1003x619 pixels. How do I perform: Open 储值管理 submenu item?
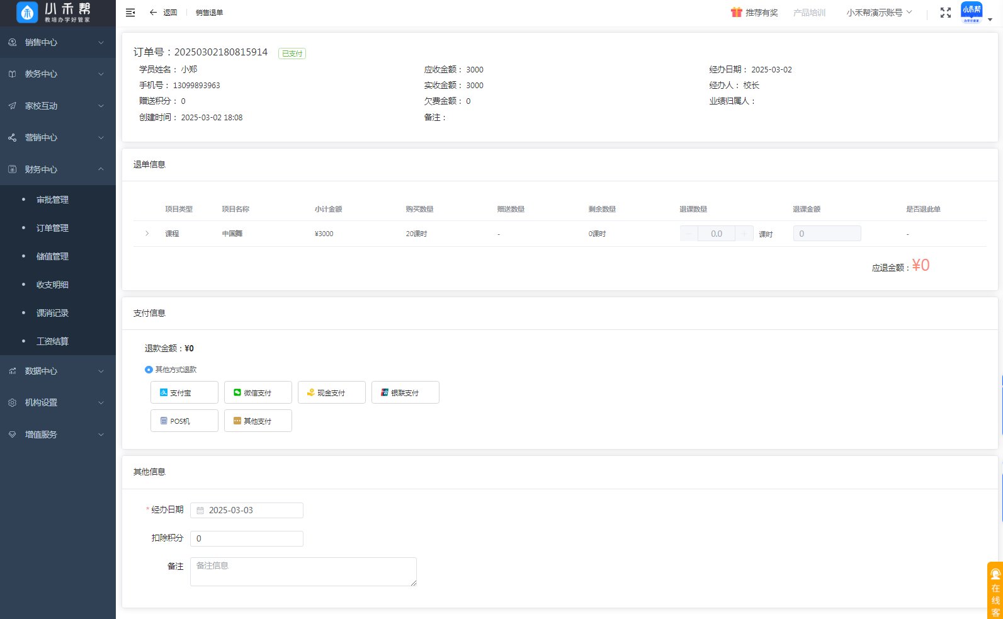pyautogui.click(x=52, y=256)
